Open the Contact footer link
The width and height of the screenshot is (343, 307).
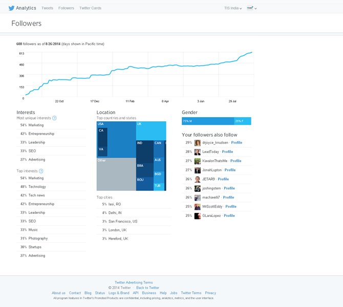(x=75, y=293)
